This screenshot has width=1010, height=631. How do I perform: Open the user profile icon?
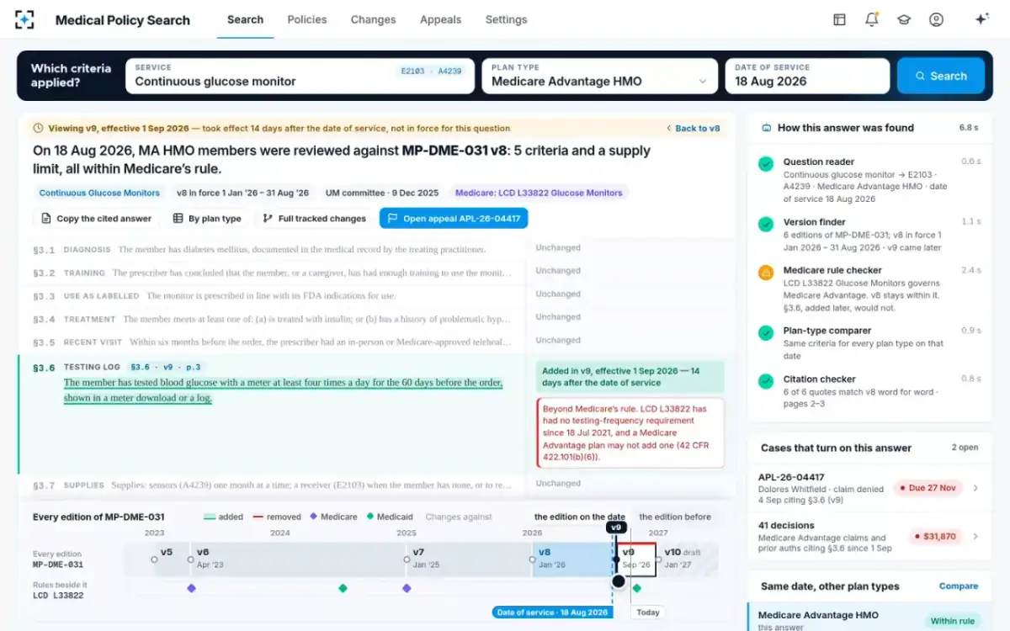click(936, 20)
